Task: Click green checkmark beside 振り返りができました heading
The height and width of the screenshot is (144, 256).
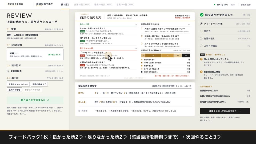Action: point(202,15)
